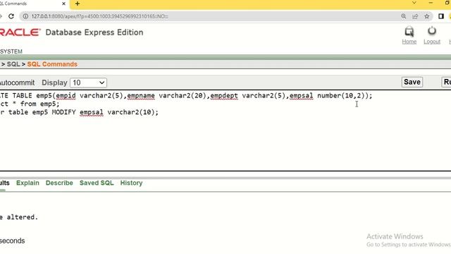Click the share page icon
The width and height of the screenshot is (451, 254).
tap(415, 16)
